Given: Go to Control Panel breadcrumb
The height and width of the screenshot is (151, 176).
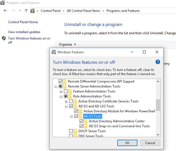Looking at the screenshot, I should point(51,11).
